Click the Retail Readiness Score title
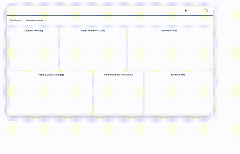Viewport: 240px width, 154px height. (93, 31)
